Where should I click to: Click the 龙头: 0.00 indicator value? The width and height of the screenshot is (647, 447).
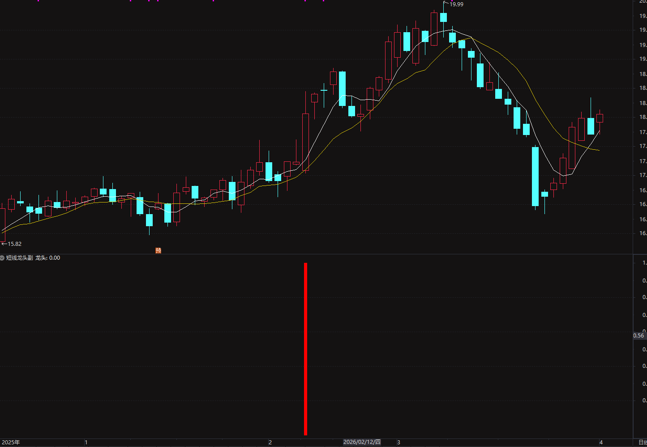pyautogui.click(x=47, y=258)
